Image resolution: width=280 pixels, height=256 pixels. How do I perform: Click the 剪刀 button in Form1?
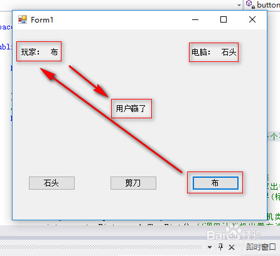coord(133,183)
